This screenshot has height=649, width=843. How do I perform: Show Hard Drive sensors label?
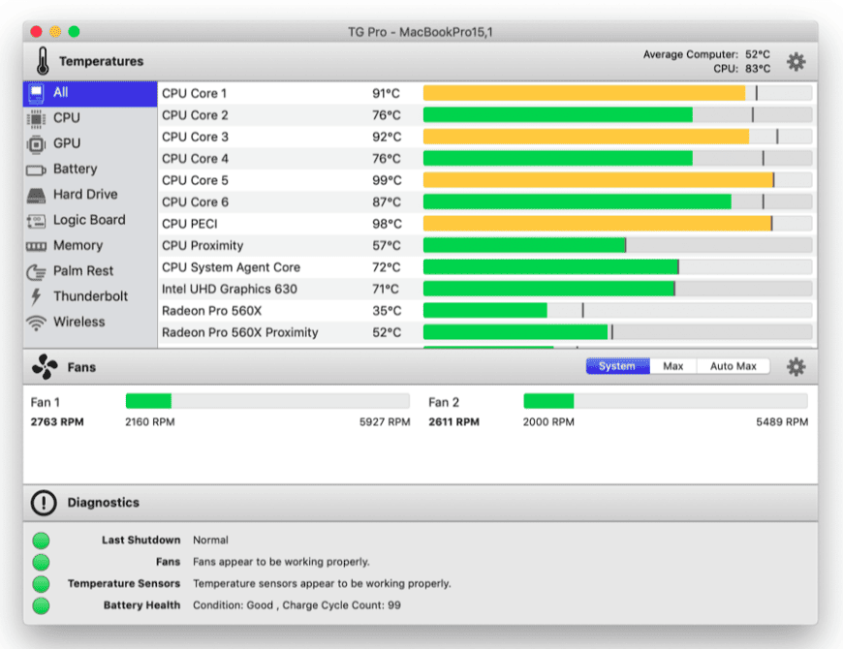pyautogui.click(x=85, y=194)
